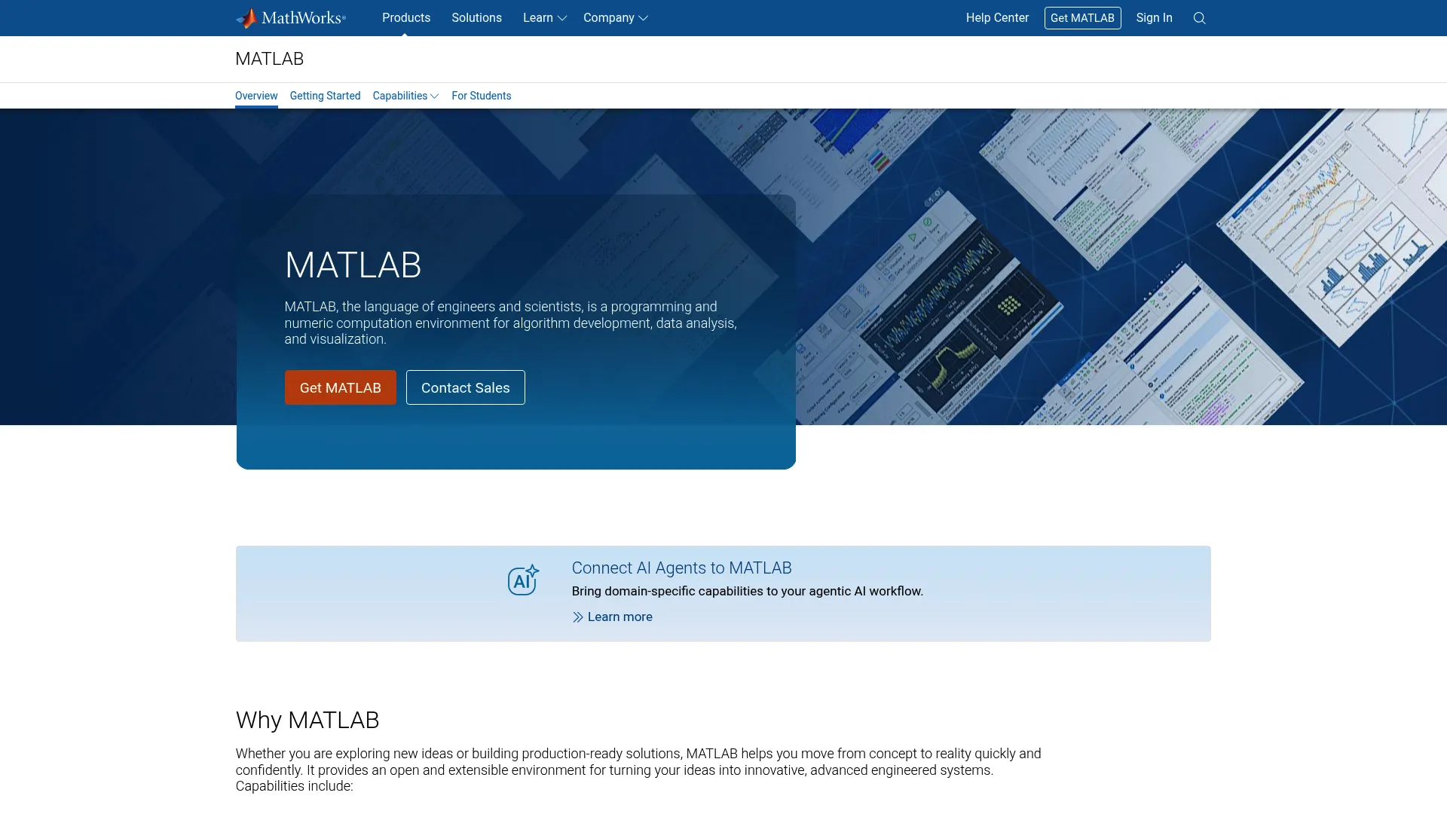
Task: Click the Sign In link
Action: [x=1154, y=18]
